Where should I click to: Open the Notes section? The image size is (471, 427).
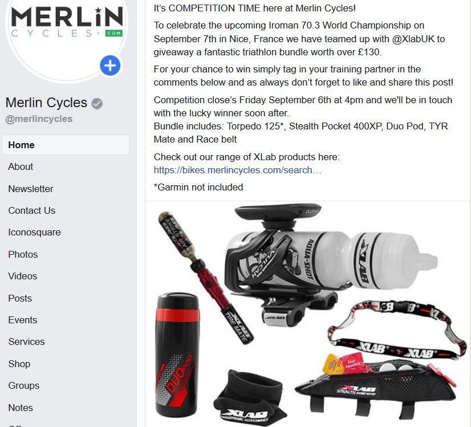[x=21, y=408]
